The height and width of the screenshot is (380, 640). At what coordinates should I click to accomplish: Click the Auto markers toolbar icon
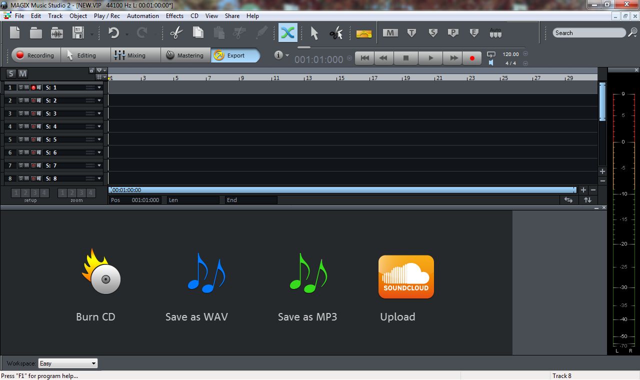[495, 33]
